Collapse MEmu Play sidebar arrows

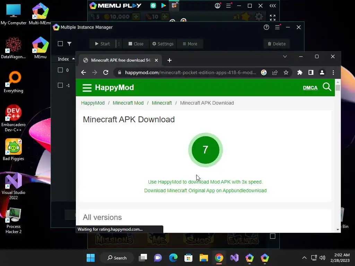[272, 6]
